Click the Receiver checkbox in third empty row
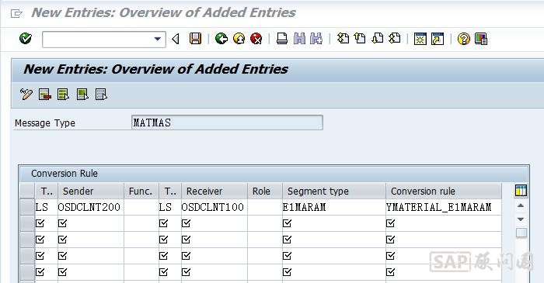 [186, 256]
